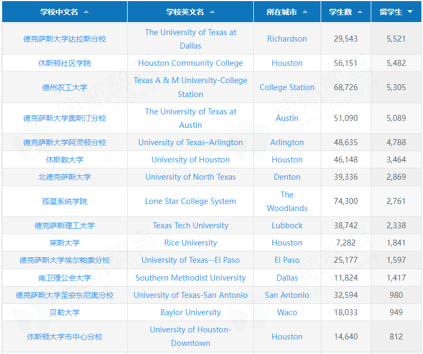This screenshot has width=423, height=354.
Task: Open the San Antonio city link
Action: (x=287, y=295)
